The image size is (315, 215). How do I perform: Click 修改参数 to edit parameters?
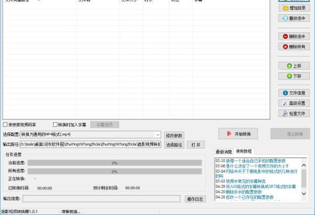click(x=174, y=135)
